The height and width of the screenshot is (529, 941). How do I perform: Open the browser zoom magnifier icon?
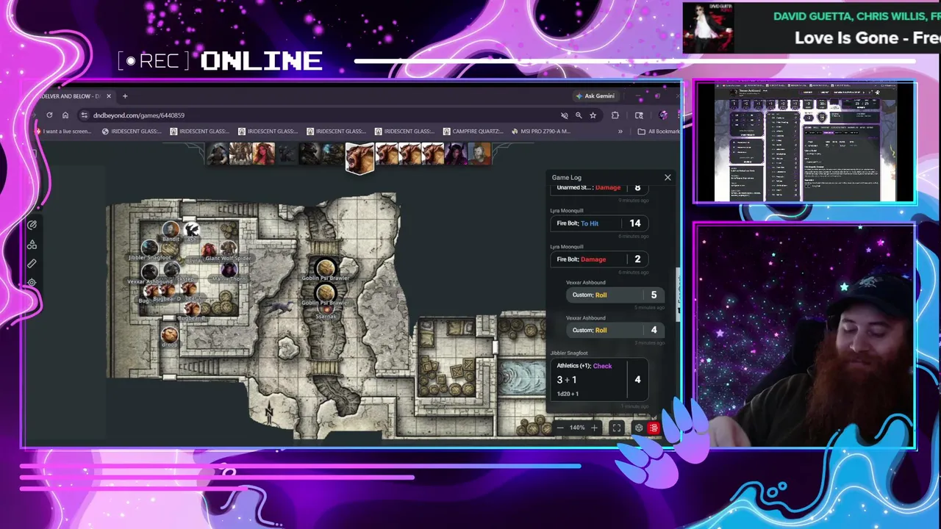click(579, 115)
